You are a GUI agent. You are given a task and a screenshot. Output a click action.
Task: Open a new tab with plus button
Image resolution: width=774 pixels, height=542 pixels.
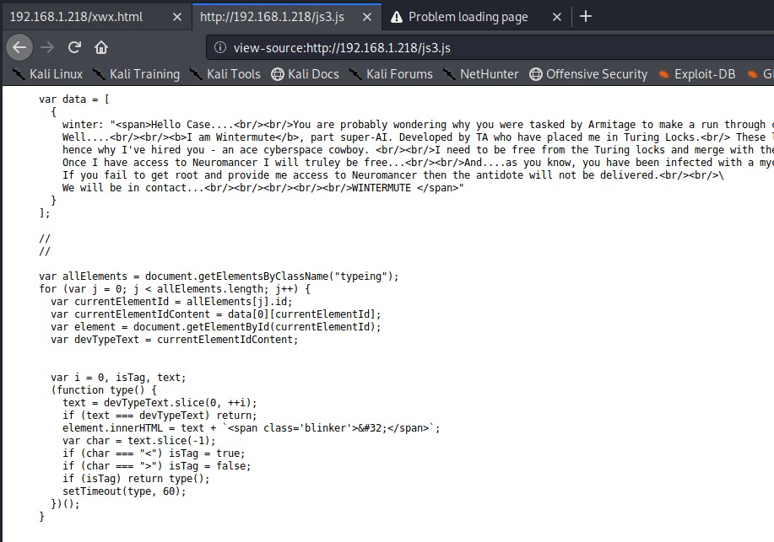click(x=586, y=16)
